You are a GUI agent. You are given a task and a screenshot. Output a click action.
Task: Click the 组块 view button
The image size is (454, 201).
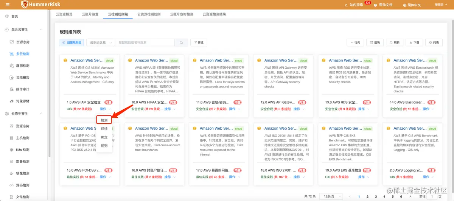tap(375, 43)
